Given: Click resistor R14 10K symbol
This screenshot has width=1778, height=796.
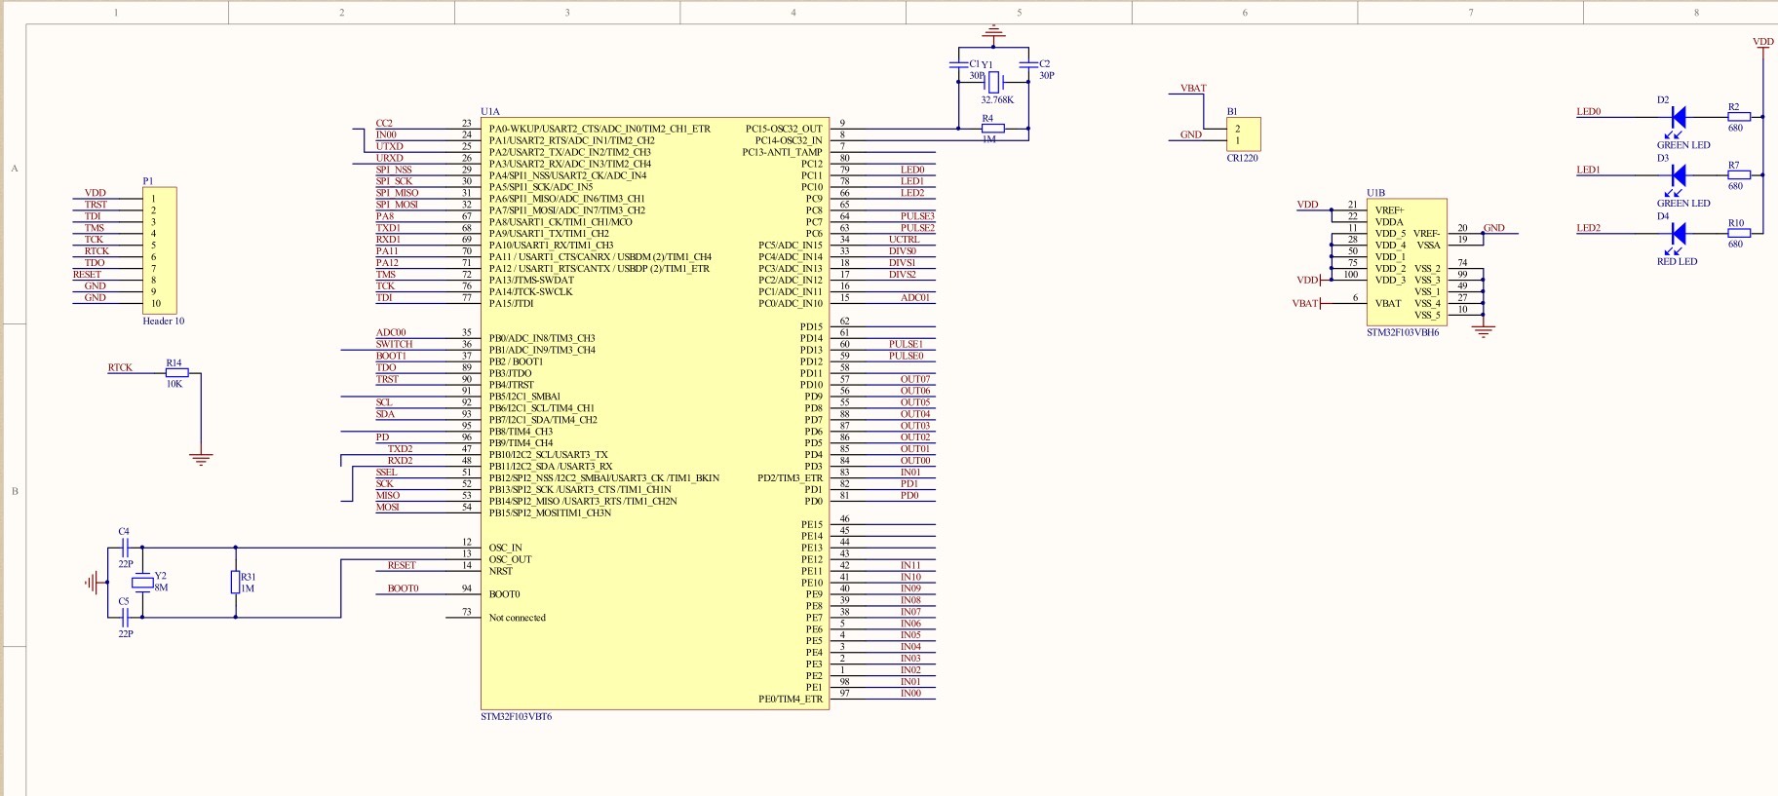Looking at the screenshot, I should [x=176, y=372].
